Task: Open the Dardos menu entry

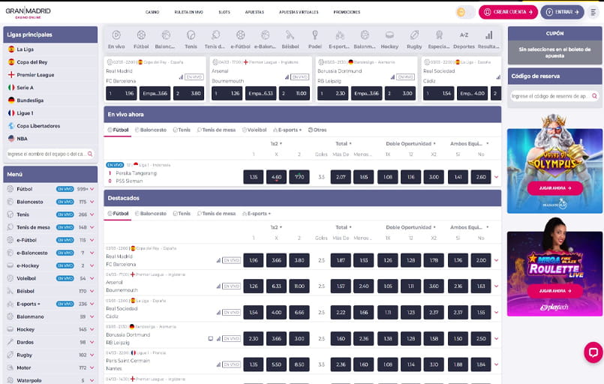Action: 25,342
